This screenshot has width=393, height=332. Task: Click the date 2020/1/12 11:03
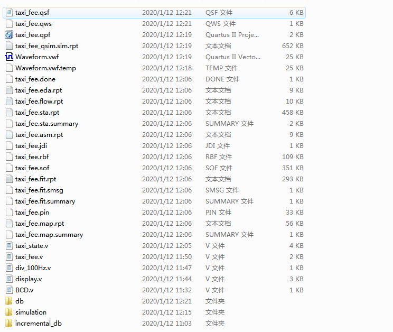click(167, 324)
